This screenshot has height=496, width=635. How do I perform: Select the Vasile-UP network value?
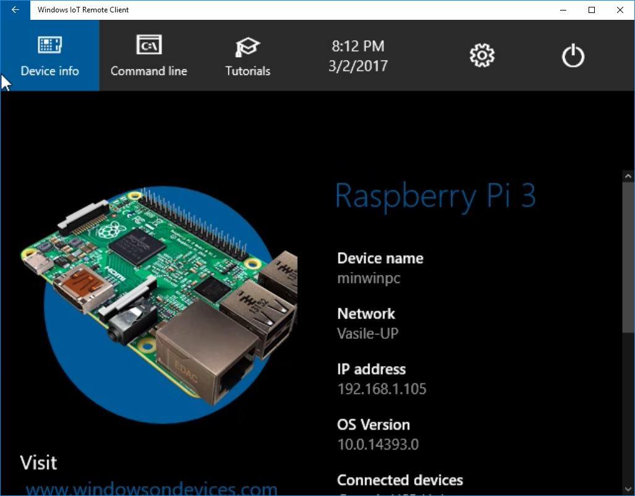[x=368, y=334]
